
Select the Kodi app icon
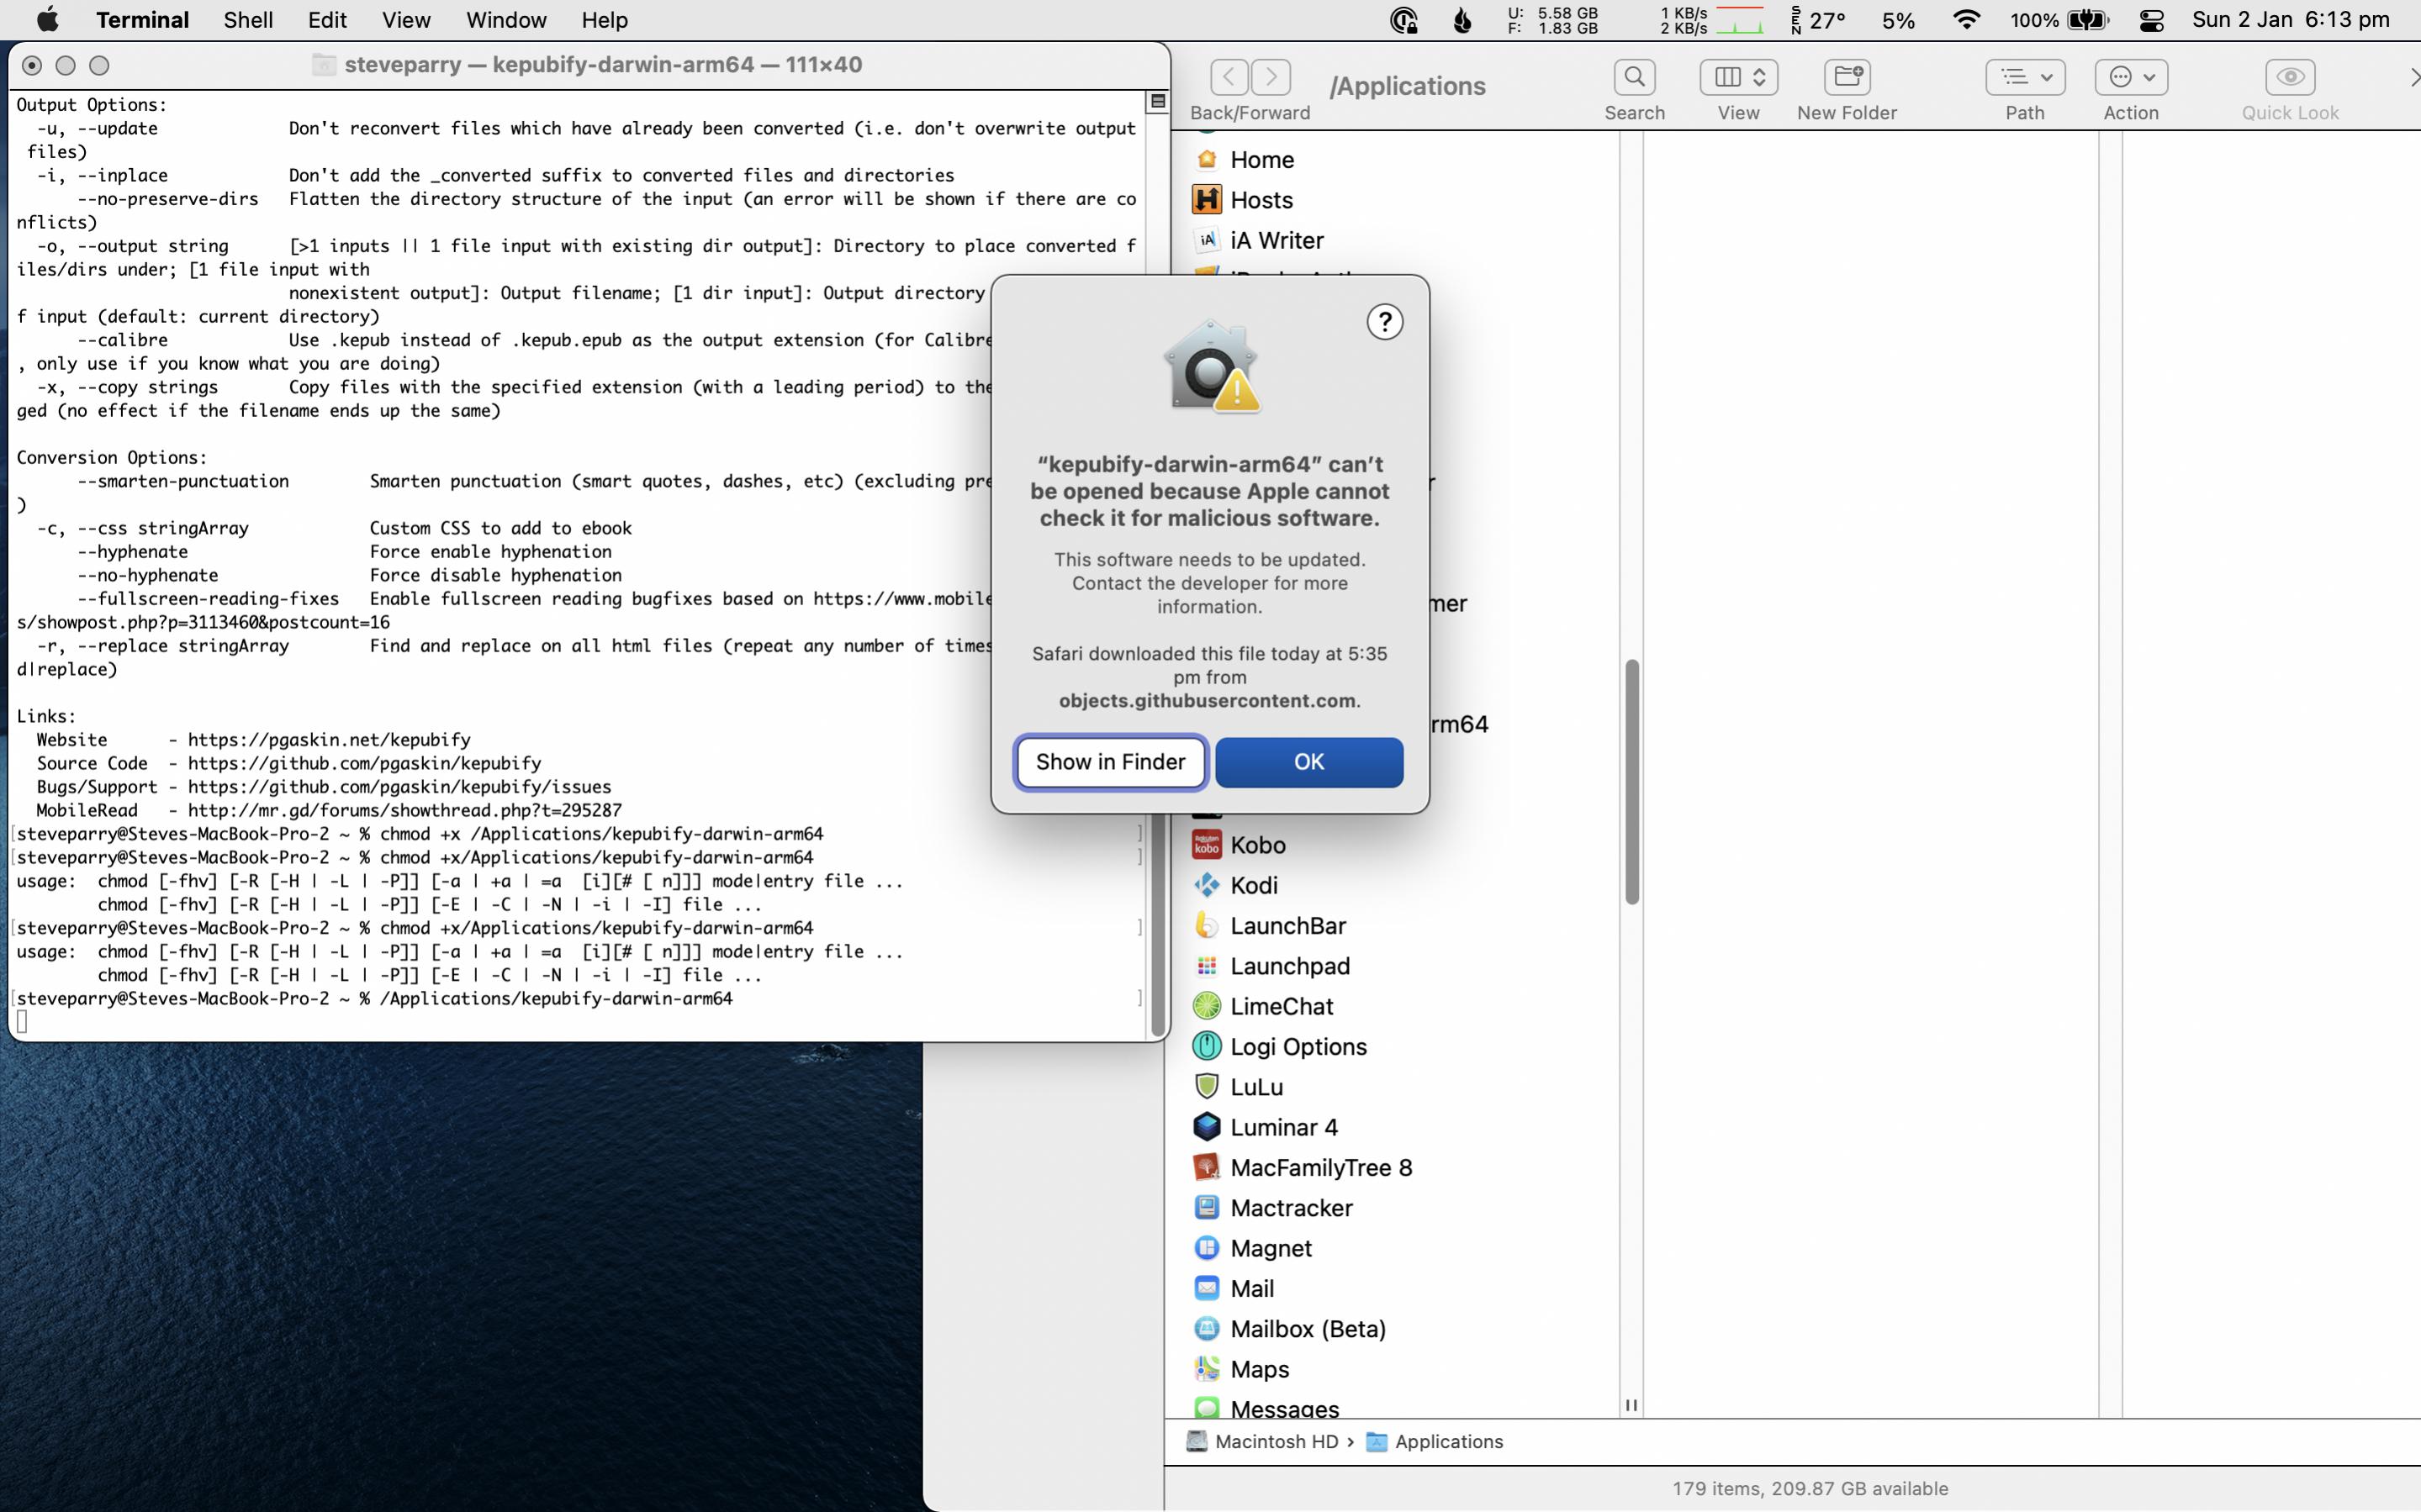pos(1207,885)
